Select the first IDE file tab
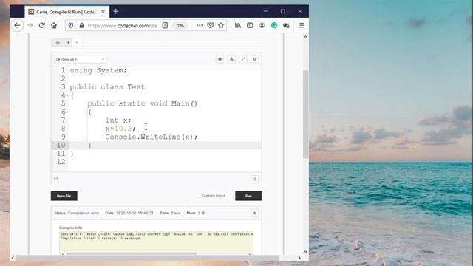 click(x=58, y=43)
